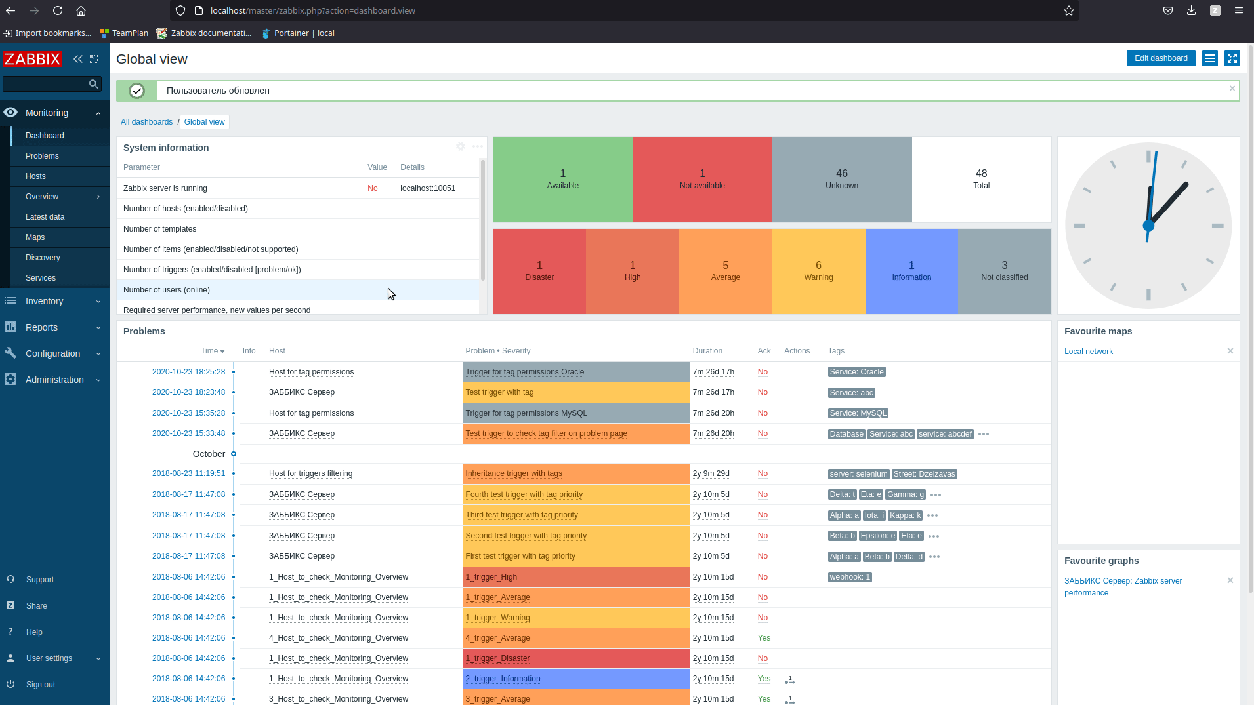Click the search magnifier icon in sidebar
Image resolution: width=1254 pixels, height=705 pixels.
pyautogui.click(x=94, y=84)
